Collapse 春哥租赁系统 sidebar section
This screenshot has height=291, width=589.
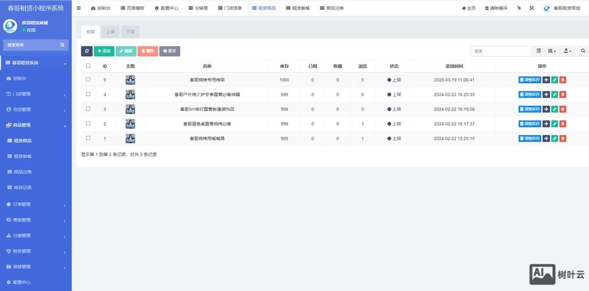(36, 63)
